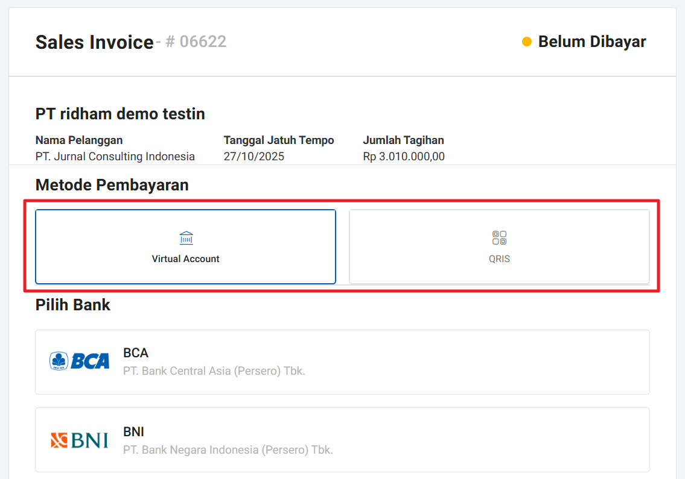Click the amount Rp 3.010.000,00

tap(404, 157)
